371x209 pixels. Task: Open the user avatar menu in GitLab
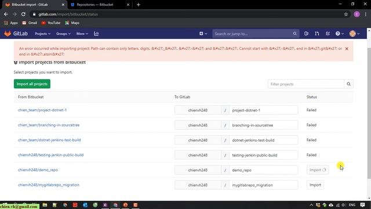pos(354,34)
